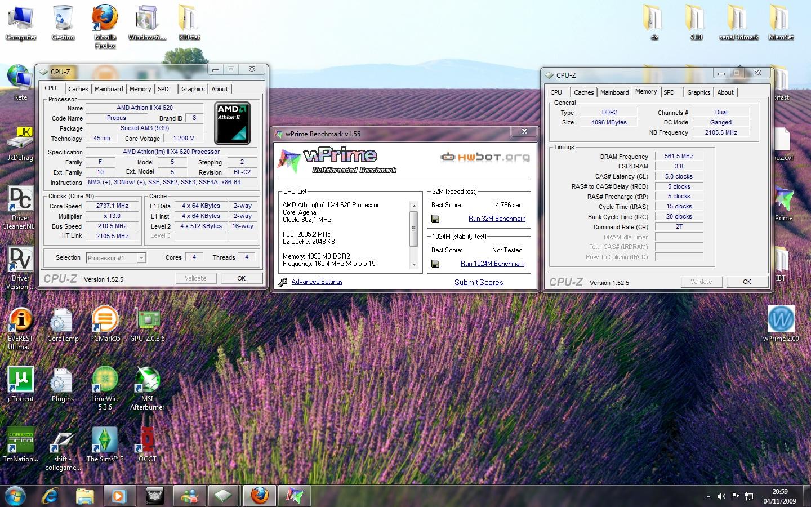Open Driver Cleaner.NET desktop icon

(x=21, y=207)
